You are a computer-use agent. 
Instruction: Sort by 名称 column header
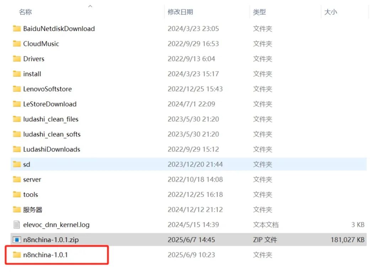click(26, 12)
